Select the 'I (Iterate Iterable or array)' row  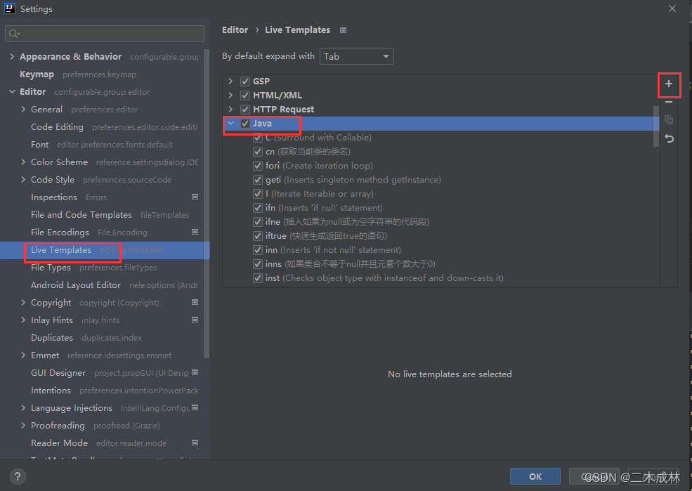point(440,194)
